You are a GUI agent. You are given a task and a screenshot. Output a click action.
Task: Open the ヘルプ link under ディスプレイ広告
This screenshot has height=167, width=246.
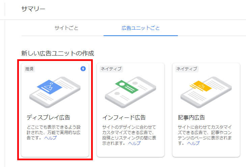pyautogui.click(x=51, y=138)
